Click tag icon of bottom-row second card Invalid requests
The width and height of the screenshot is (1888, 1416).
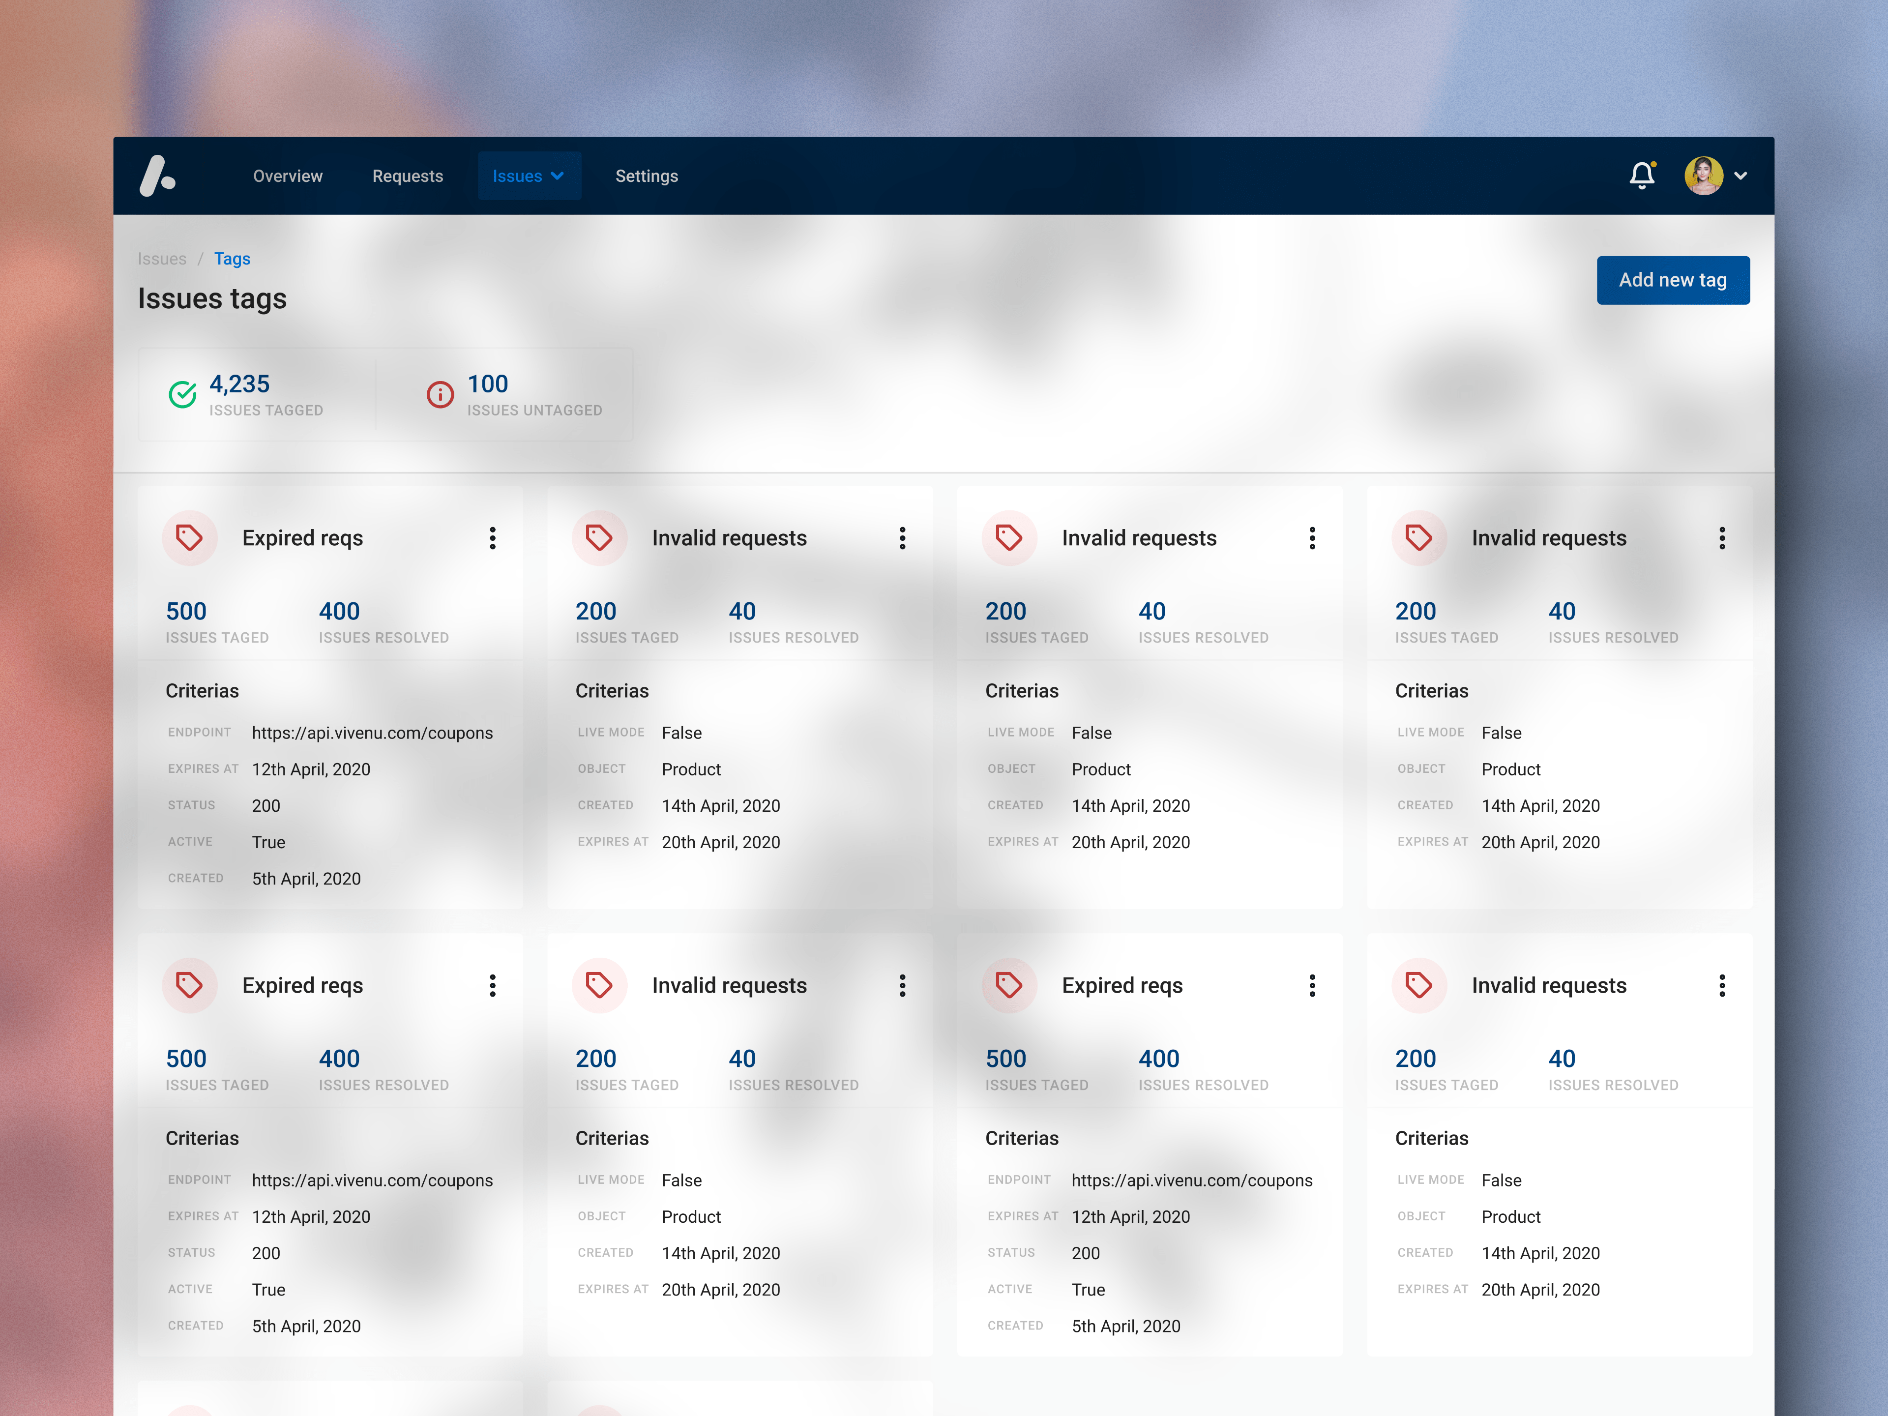pyautogui.click(x=599, y=985)
